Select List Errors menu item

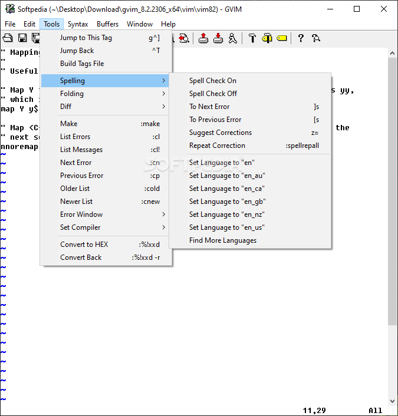[x=105, y=137]
